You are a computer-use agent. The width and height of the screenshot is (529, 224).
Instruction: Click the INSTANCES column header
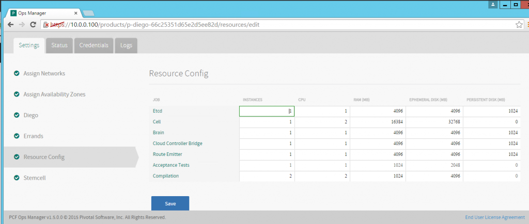tap(253, 100)
